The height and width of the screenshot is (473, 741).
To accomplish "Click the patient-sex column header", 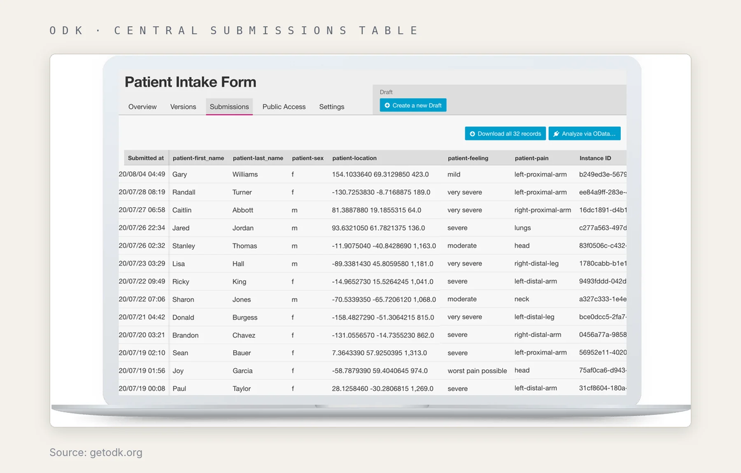I will click(x=308, y=158).
